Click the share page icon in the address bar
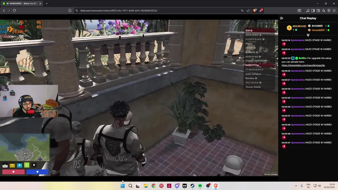The width and height of the screenshot is (338, 190). (248, 11)
